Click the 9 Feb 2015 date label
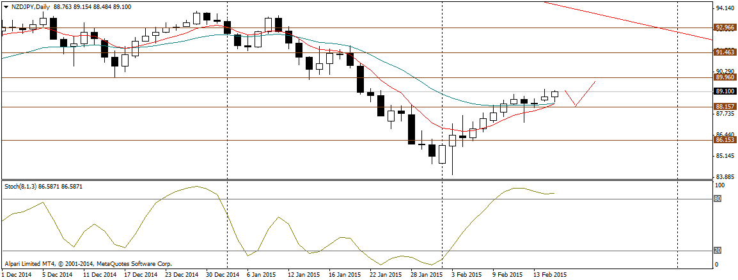Image resolution: width=738 pixels, height=280 pixels. [508, 274]
